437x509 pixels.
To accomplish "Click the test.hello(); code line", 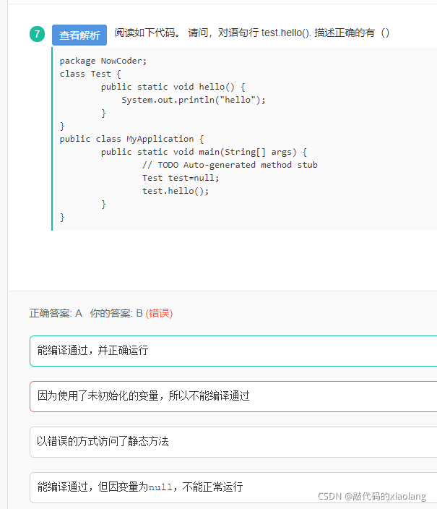I will coord(176,191).
